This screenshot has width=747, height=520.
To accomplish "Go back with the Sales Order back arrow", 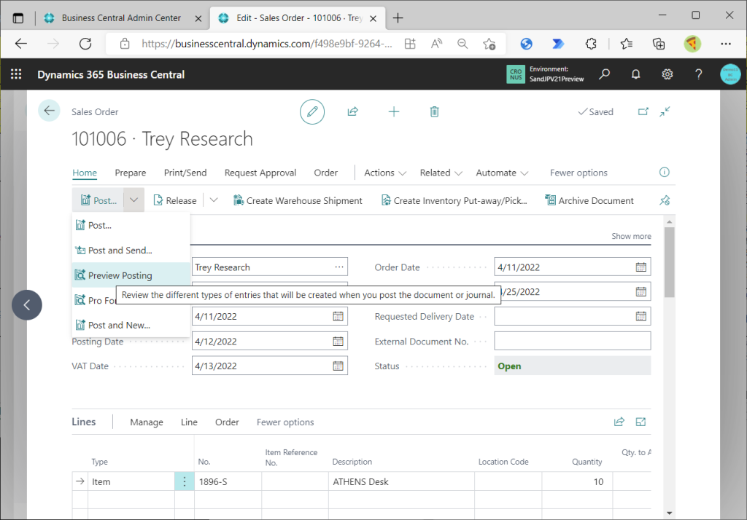I will (49, 111).
